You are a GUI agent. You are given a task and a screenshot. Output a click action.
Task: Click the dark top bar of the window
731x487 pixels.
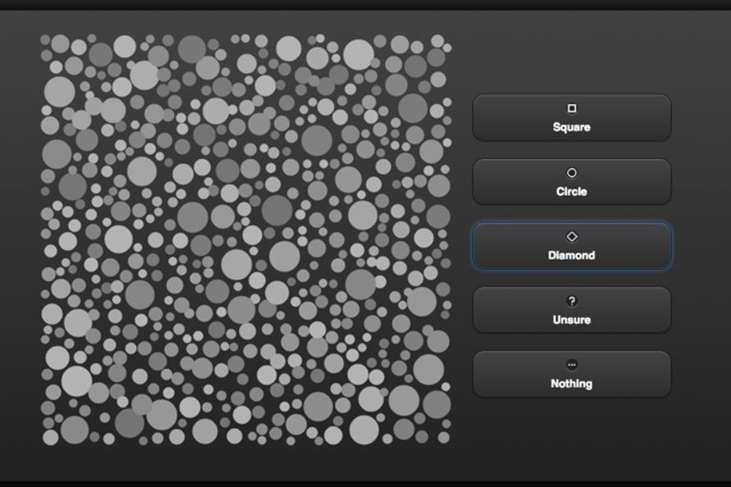[x=365, y=5]
